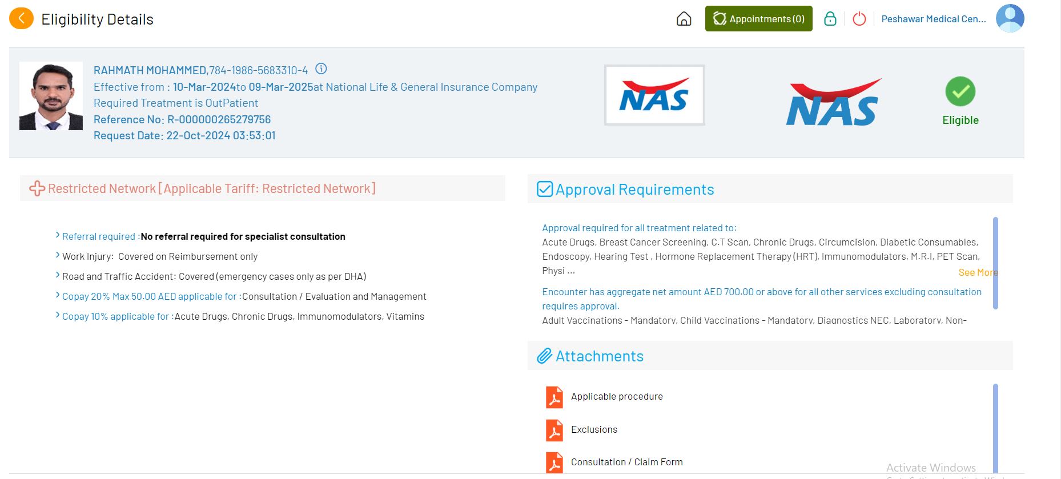Viewport: 1061px width, 479px height.
Task: Click See More in Approval Requirements
Action: 977,272
